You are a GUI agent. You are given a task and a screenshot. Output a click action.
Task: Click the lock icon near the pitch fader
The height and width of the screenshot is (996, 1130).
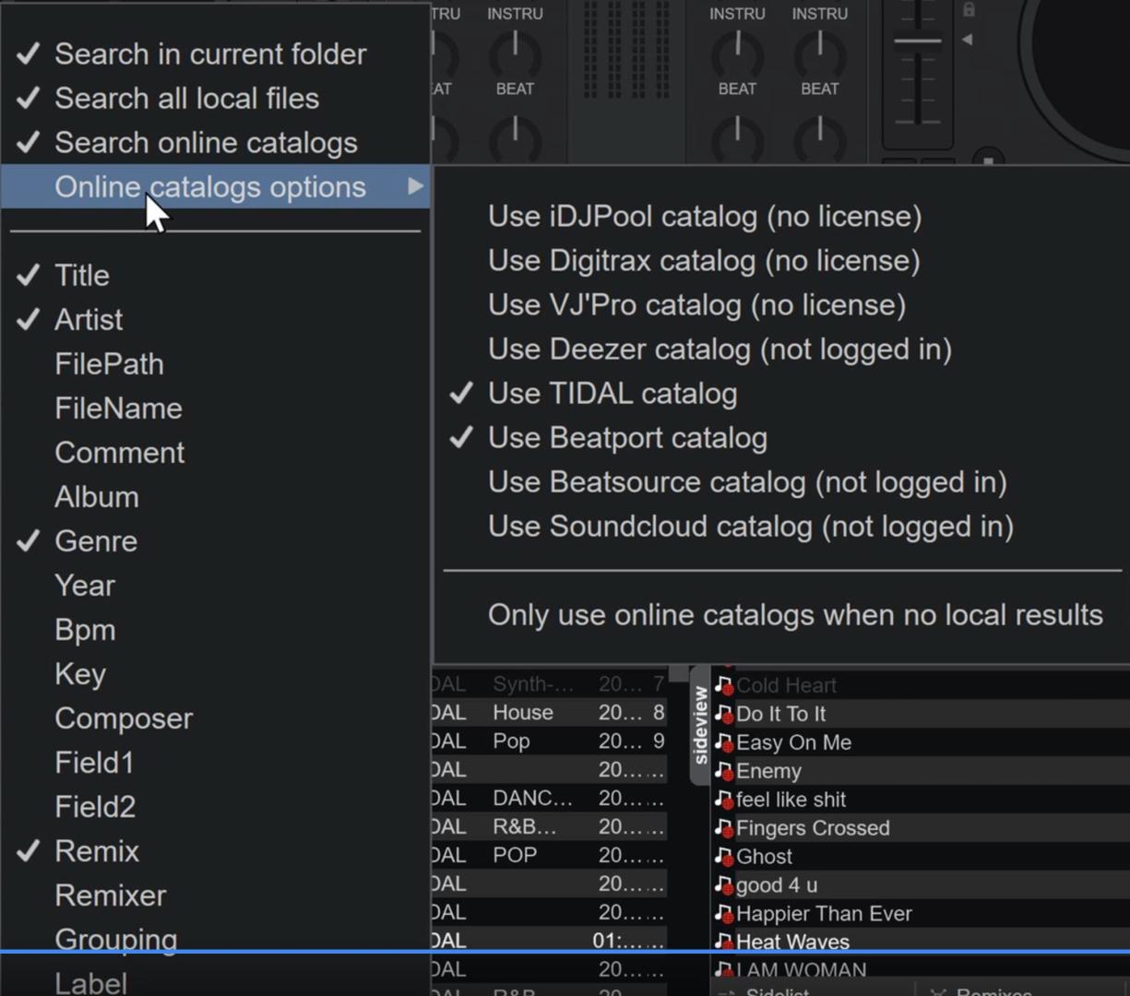[x=969, y=9]
